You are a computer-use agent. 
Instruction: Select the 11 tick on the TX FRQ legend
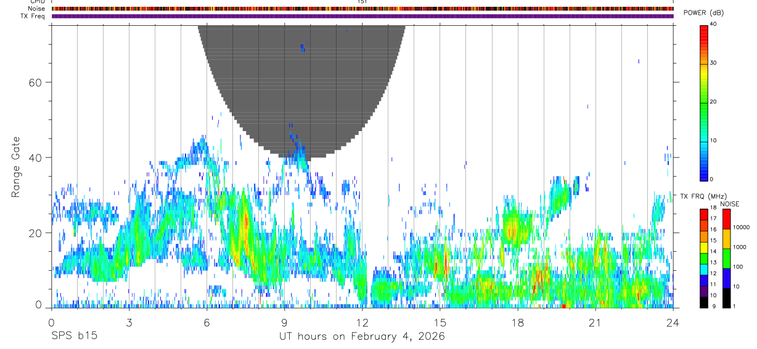pyautogui.click(x=714, y=284)
